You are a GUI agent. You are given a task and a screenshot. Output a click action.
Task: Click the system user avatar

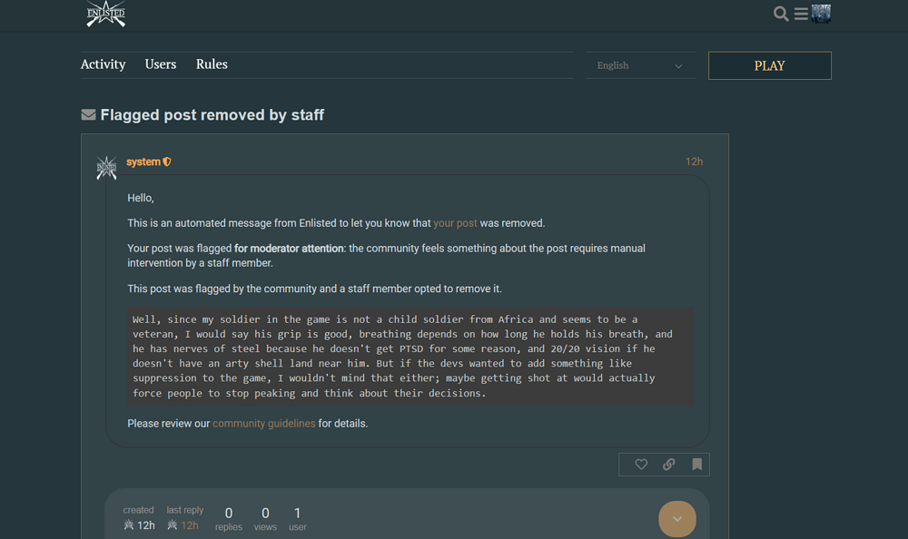[x=106, y=168]
